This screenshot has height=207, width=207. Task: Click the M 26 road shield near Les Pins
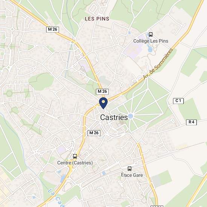53,29
